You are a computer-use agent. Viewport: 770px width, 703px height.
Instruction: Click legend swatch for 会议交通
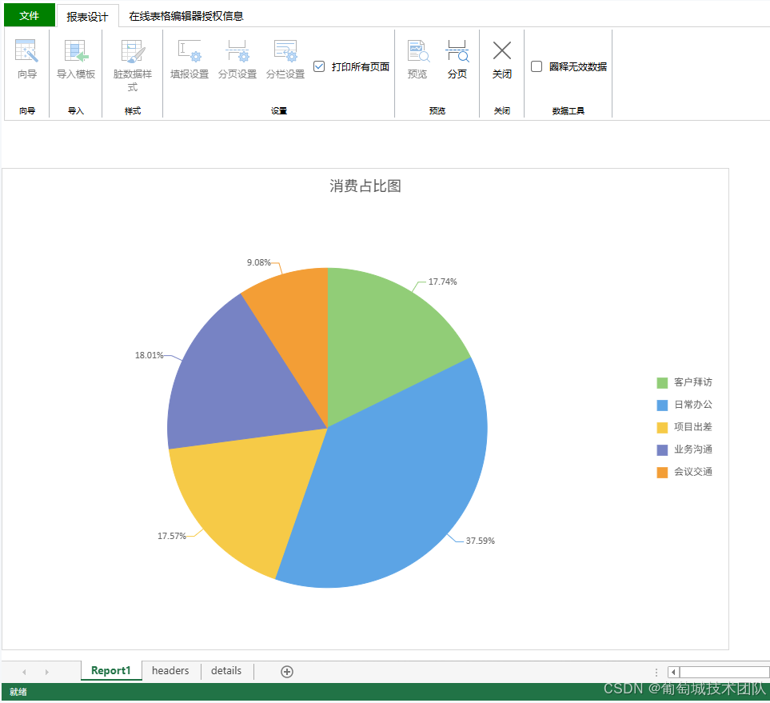(662, 472)
